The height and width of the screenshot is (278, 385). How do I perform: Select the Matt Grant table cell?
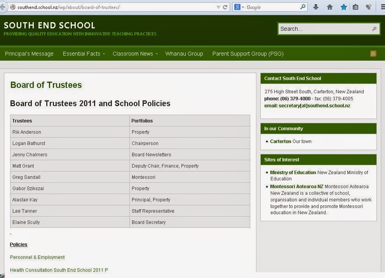(x=70, y=166)
